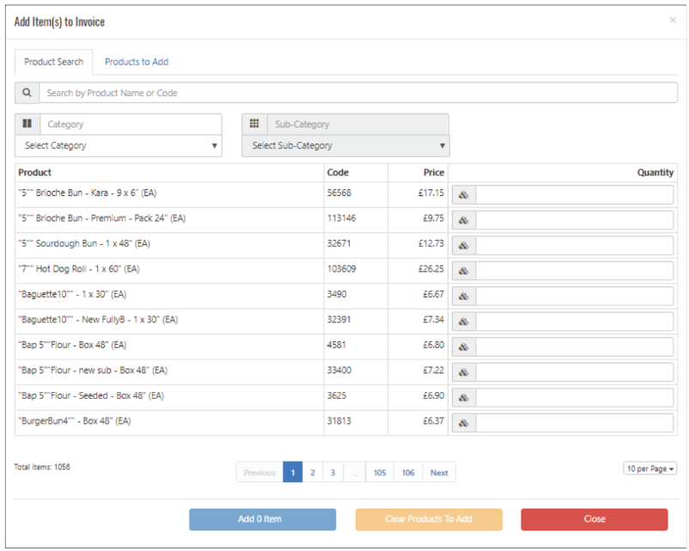
Task: Click quantity icon for Brioche Bun Kara row
Action: click(x=462, y=194)
